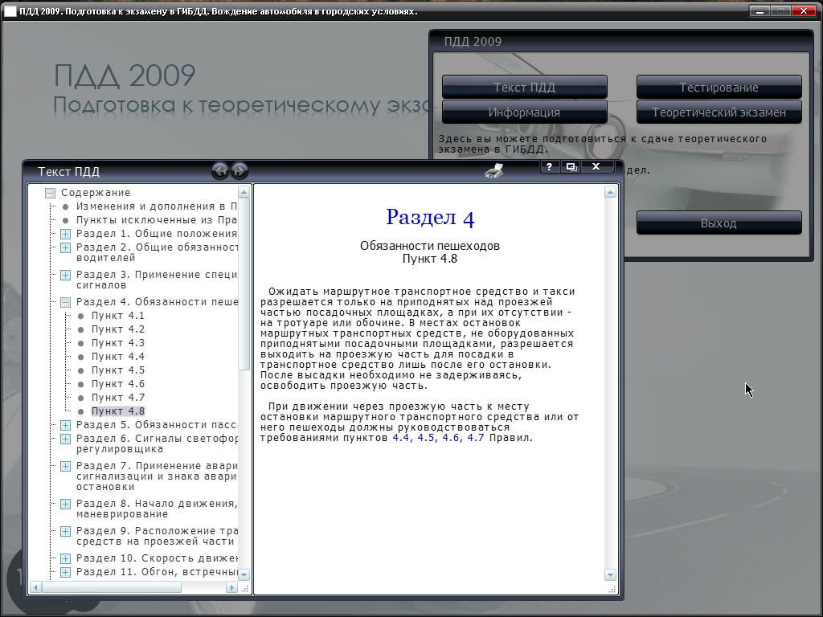The height and width of the screenshot is (617, 823).
Task: Follow the 4.6 link in the text
Action: pyautogui.click(x=451, y=438)
